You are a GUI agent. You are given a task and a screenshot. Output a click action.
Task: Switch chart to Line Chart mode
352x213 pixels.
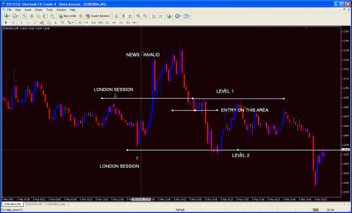point(130,16)
